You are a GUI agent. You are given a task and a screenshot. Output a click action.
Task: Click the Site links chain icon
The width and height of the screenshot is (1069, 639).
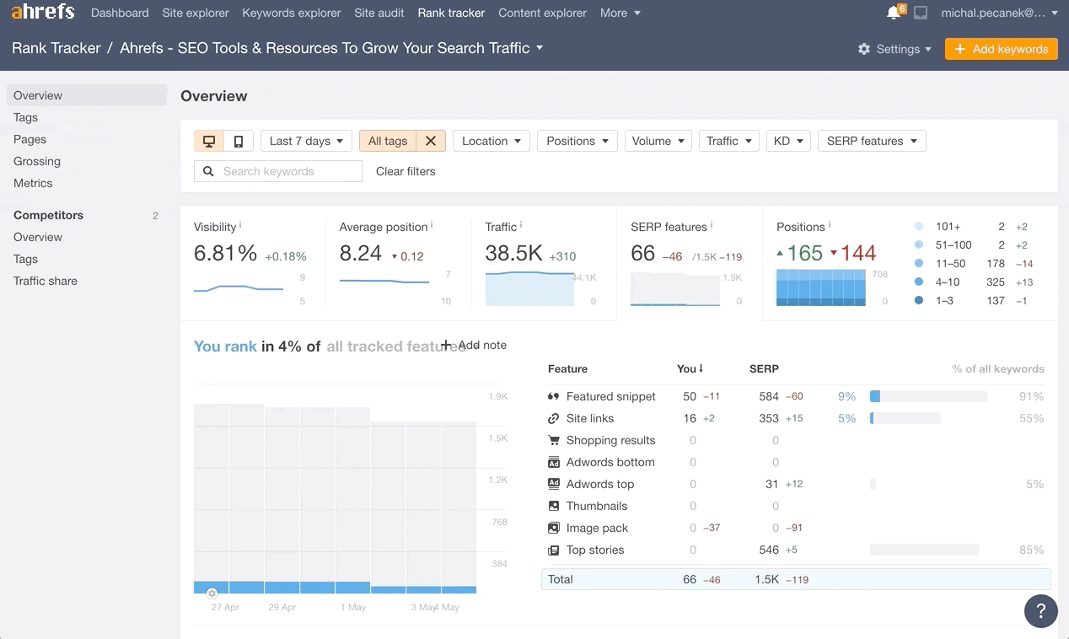tap(554, 418)
